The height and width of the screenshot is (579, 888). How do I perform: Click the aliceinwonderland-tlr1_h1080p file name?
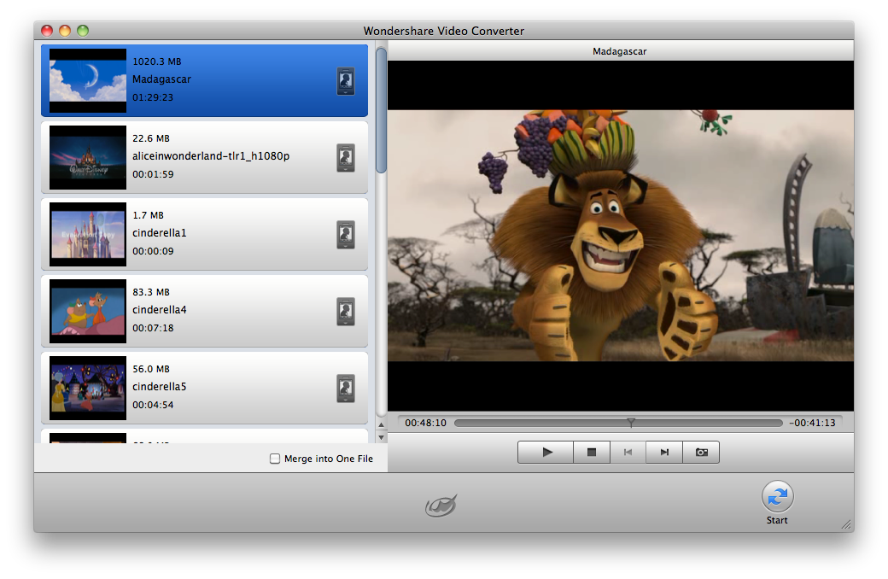[x=211, y=155]
